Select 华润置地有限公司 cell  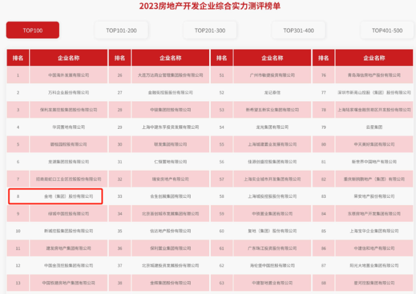coord(69,127)
